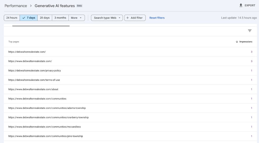Go back to Performance breadcrumb

[x=16, y=6]
